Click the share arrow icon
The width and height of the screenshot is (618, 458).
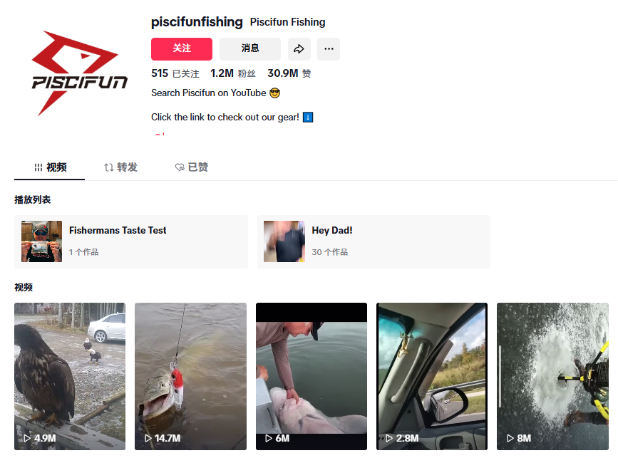click(299, 49)
